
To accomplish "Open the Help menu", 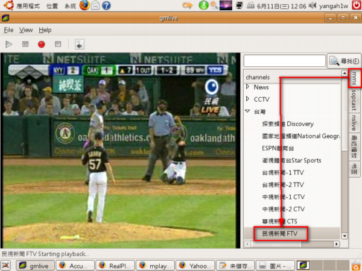I will 45,30.
